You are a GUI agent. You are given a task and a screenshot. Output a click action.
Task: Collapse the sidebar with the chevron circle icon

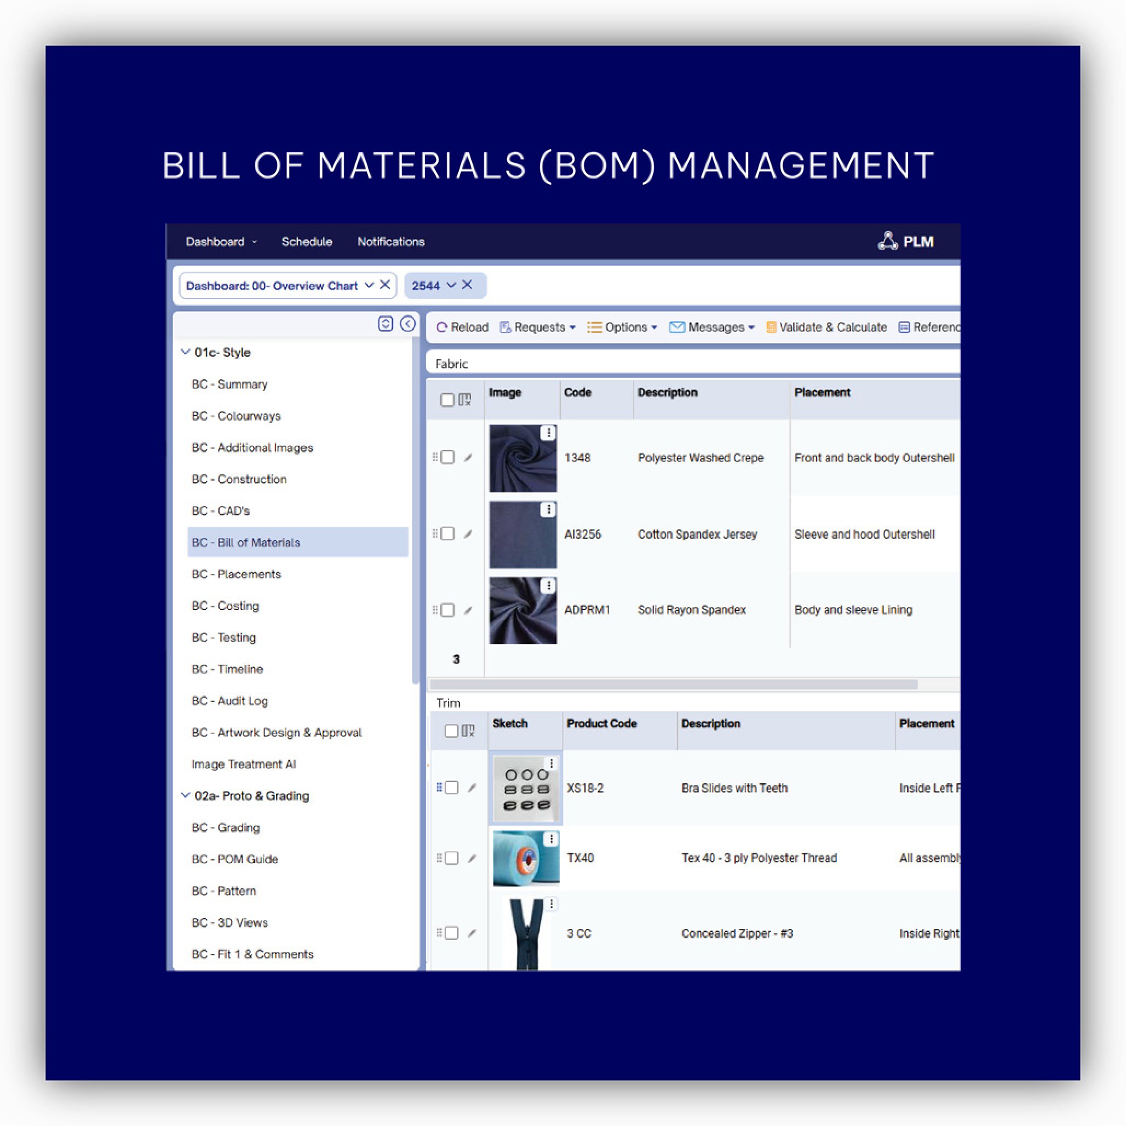coord(408,324)
